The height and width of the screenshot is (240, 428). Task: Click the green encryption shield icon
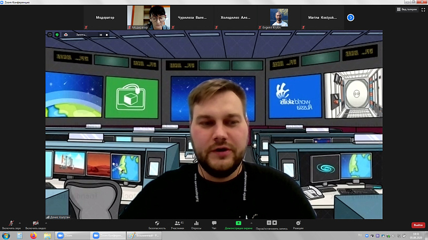(x=57, y=35)
